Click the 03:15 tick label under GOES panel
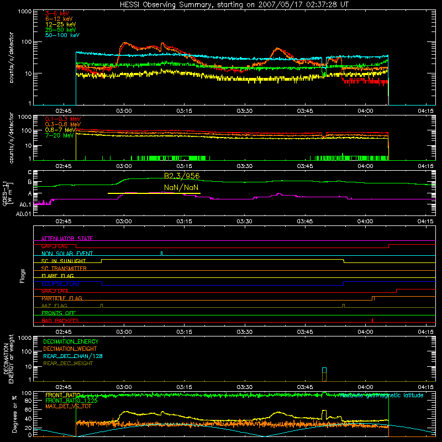The width and height of the screenshot is (442, 442). (185, 222)
